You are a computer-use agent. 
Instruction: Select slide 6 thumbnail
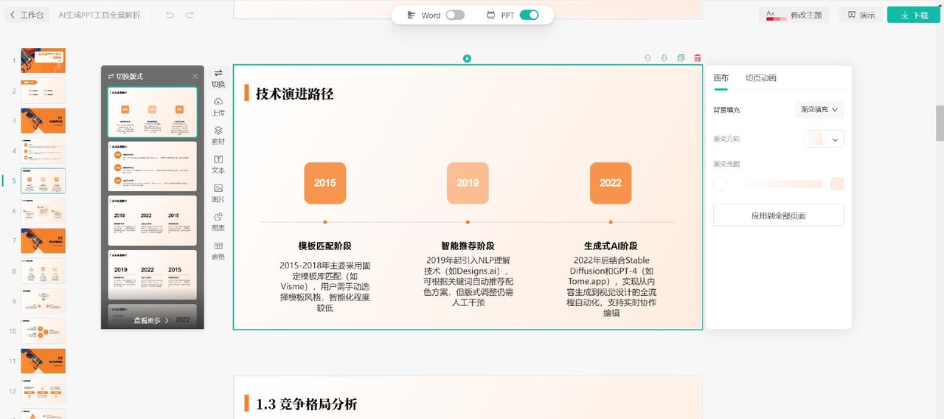tap(43, 211)
